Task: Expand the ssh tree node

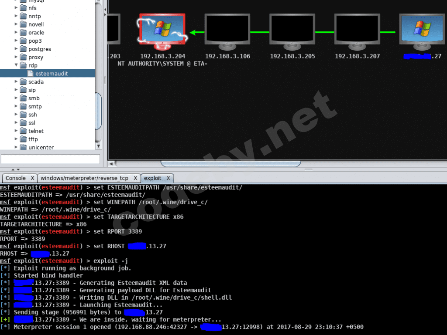Action: point(16,114)
